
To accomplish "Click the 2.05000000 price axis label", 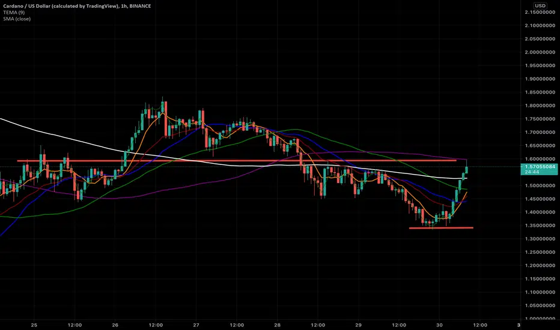I will (540, 39).
